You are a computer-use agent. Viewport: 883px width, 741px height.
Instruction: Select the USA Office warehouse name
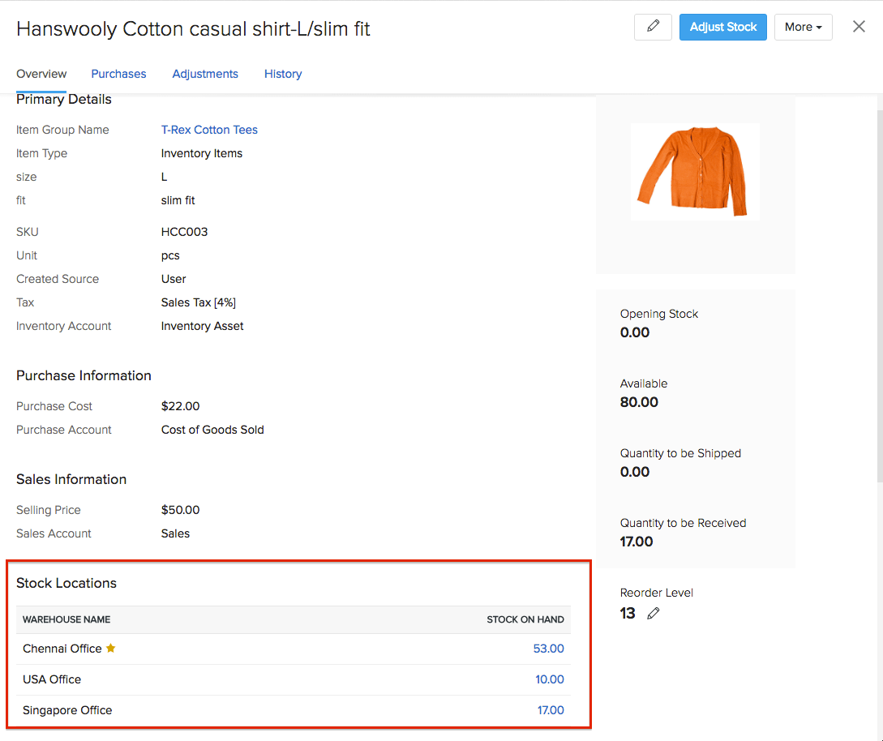point(52,679)
